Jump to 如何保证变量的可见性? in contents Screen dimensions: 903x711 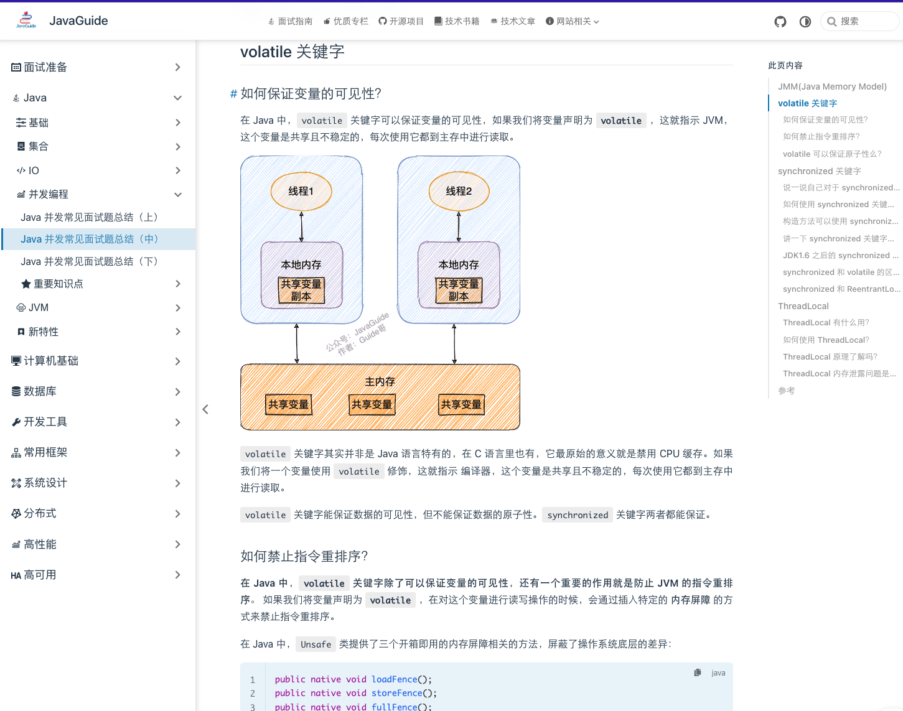tap(825, 119)
